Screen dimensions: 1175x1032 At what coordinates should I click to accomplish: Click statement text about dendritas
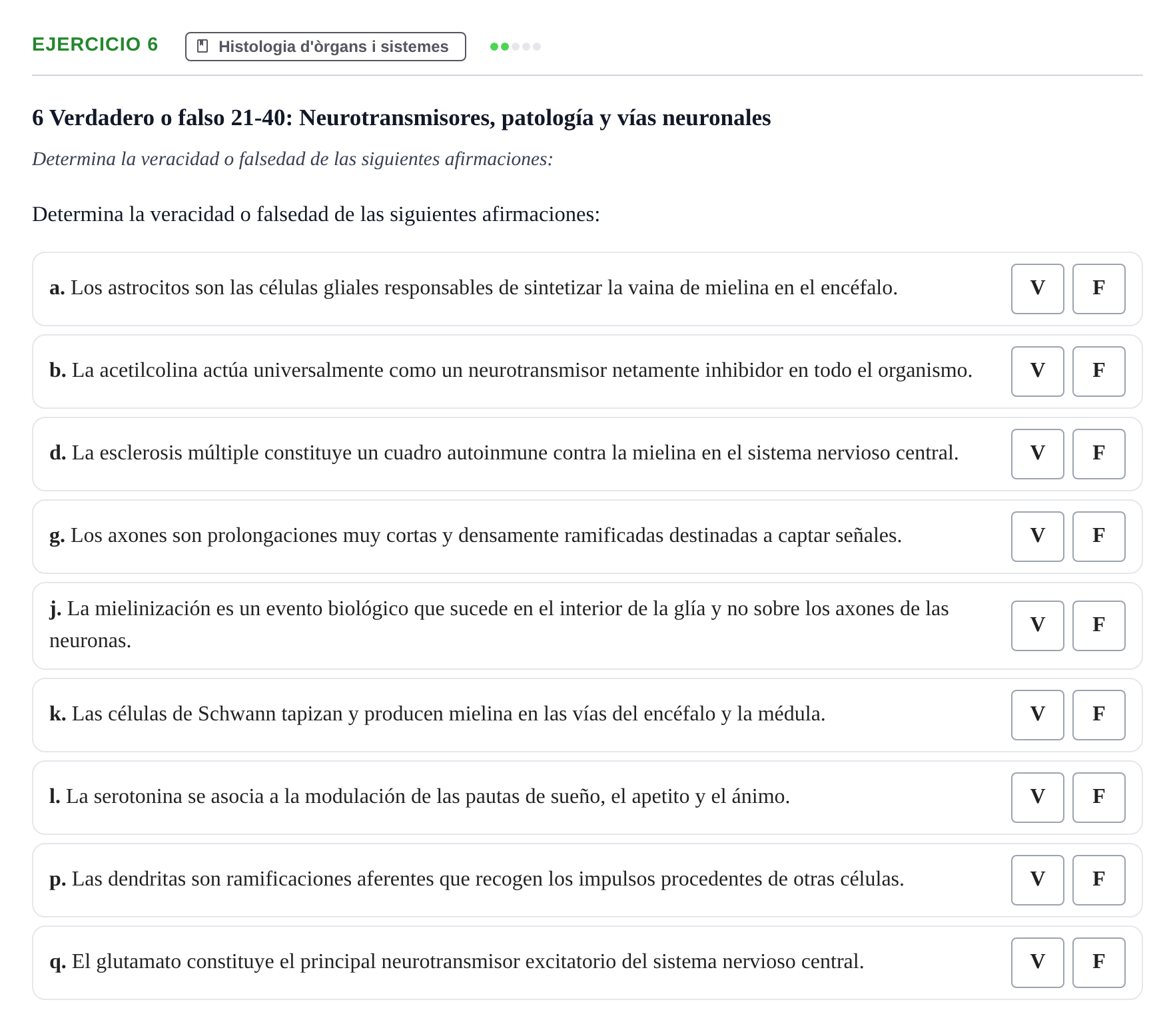[477, 879]
